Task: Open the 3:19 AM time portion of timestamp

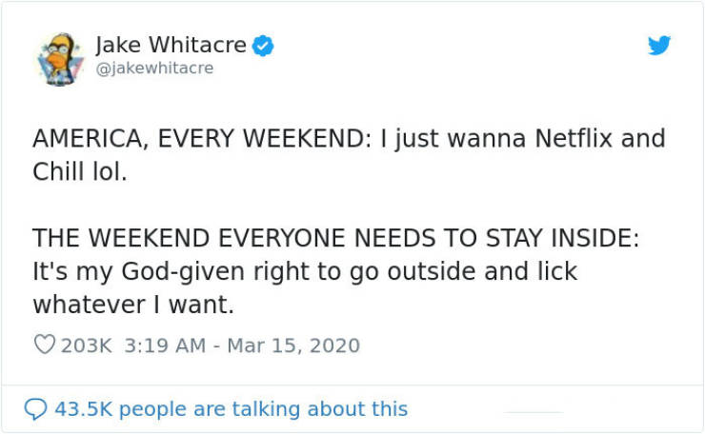Action: click(x=165, y=345)
